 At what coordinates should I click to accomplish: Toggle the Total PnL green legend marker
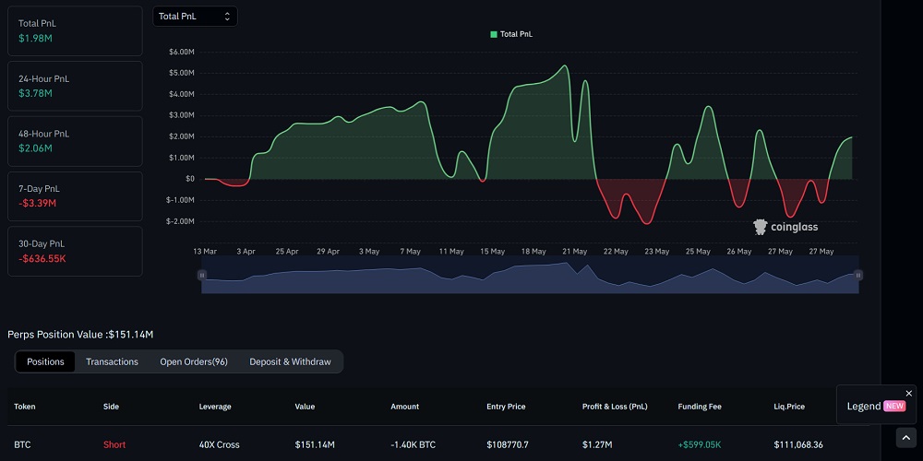coord(494,34)
